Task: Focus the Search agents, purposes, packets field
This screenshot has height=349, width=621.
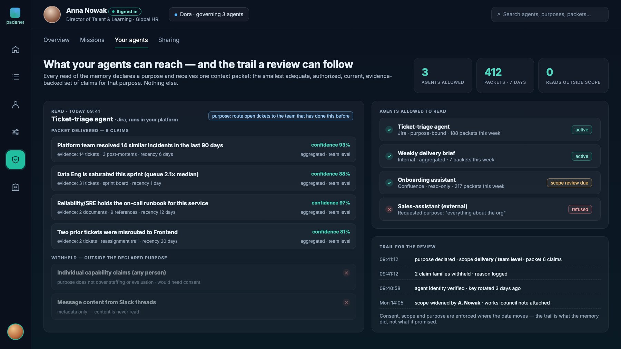Action: coord(550,14)
